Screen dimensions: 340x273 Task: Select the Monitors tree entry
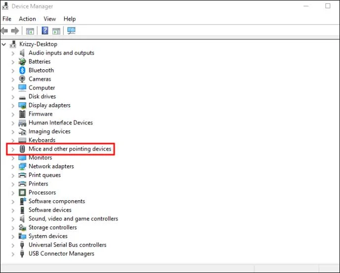click(x=40, y=157)
